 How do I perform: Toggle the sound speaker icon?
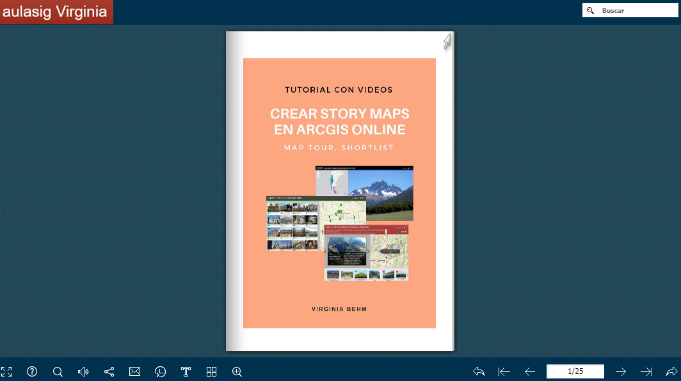pyautogui.click(x=83, y=372)
